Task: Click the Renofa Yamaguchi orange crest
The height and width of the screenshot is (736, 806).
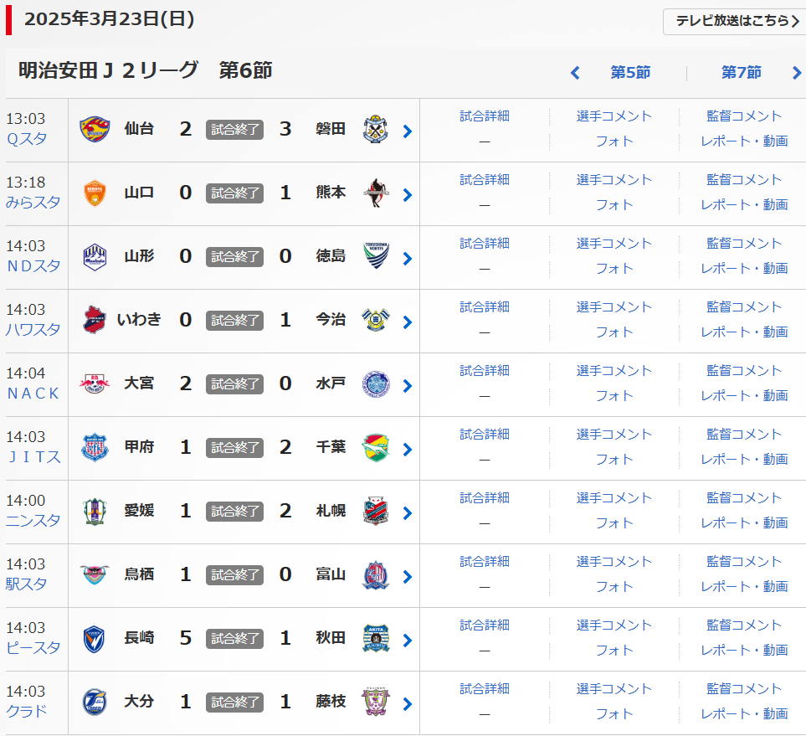Action: [95, 193]
